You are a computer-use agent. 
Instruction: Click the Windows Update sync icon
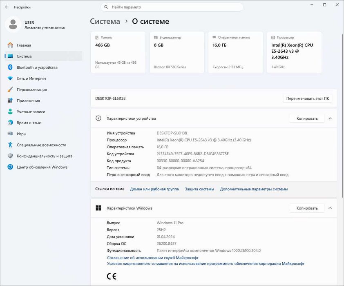coord(10,167)
